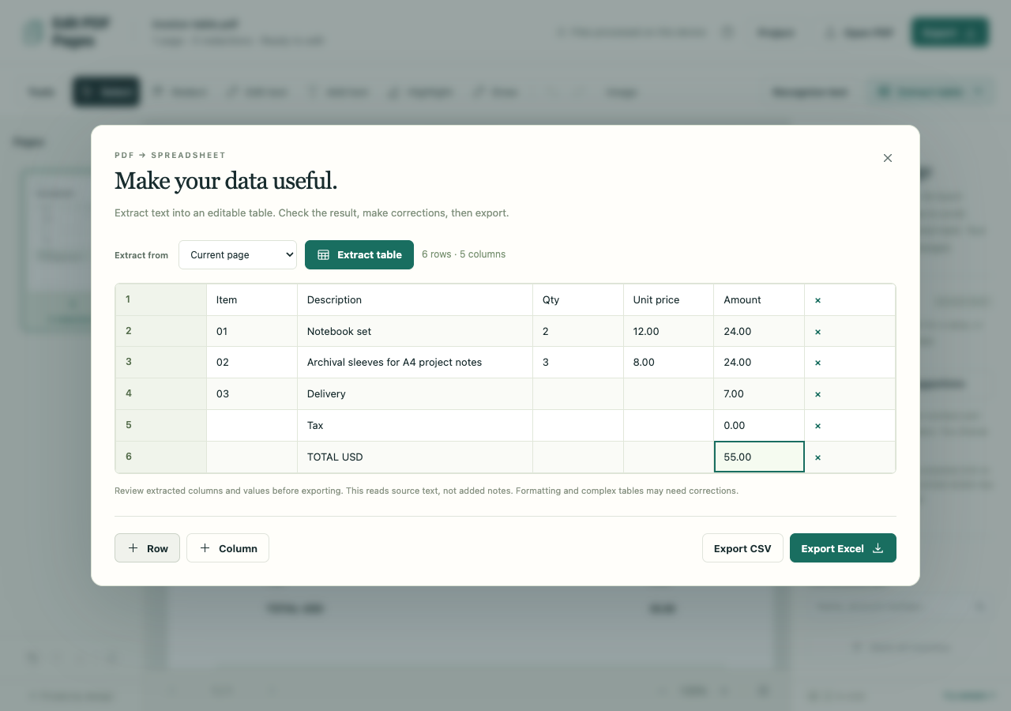
Task: Select item number 01 cell
Action: click(252, 331)
